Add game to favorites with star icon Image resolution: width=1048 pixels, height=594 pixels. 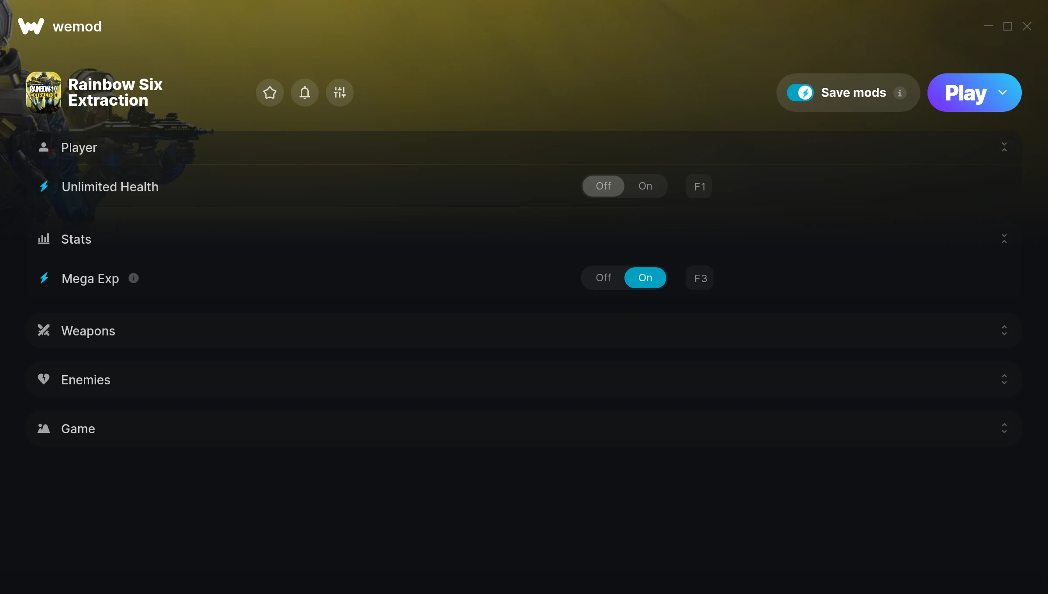(x=269, y=93)
